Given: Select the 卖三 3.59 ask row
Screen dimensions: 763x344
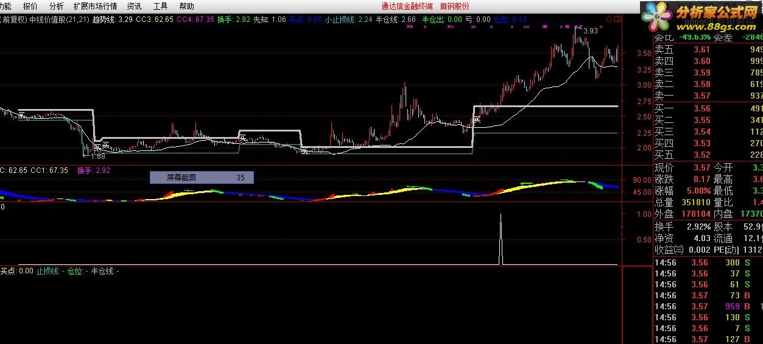Looking at the screenshot, I should pyautogui.click(x=708, y=73).
